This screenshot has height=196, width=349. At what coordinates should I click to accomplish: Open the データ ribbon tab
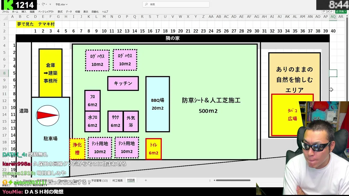tap(69, 12)
